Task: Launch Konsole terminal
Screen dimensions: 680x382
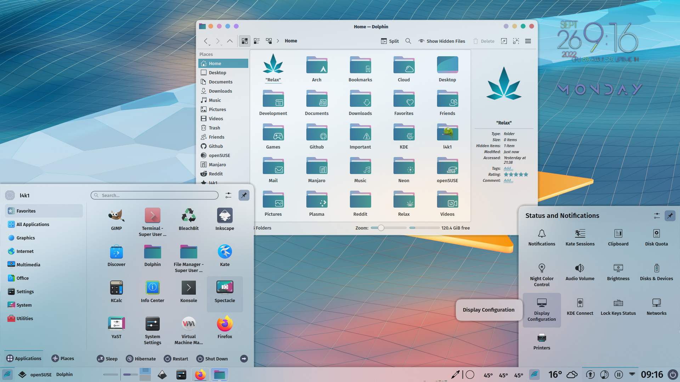Action: point(188,291)
